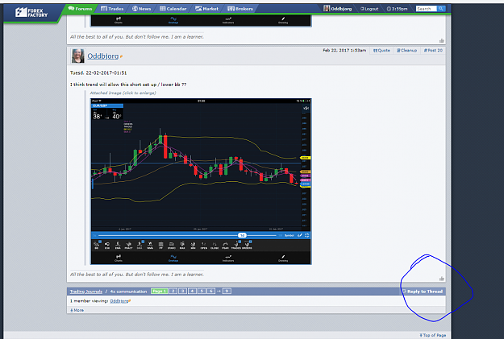Open the Calendar tab
Screen dimensions: 504x339
click(x=173, y=9)
